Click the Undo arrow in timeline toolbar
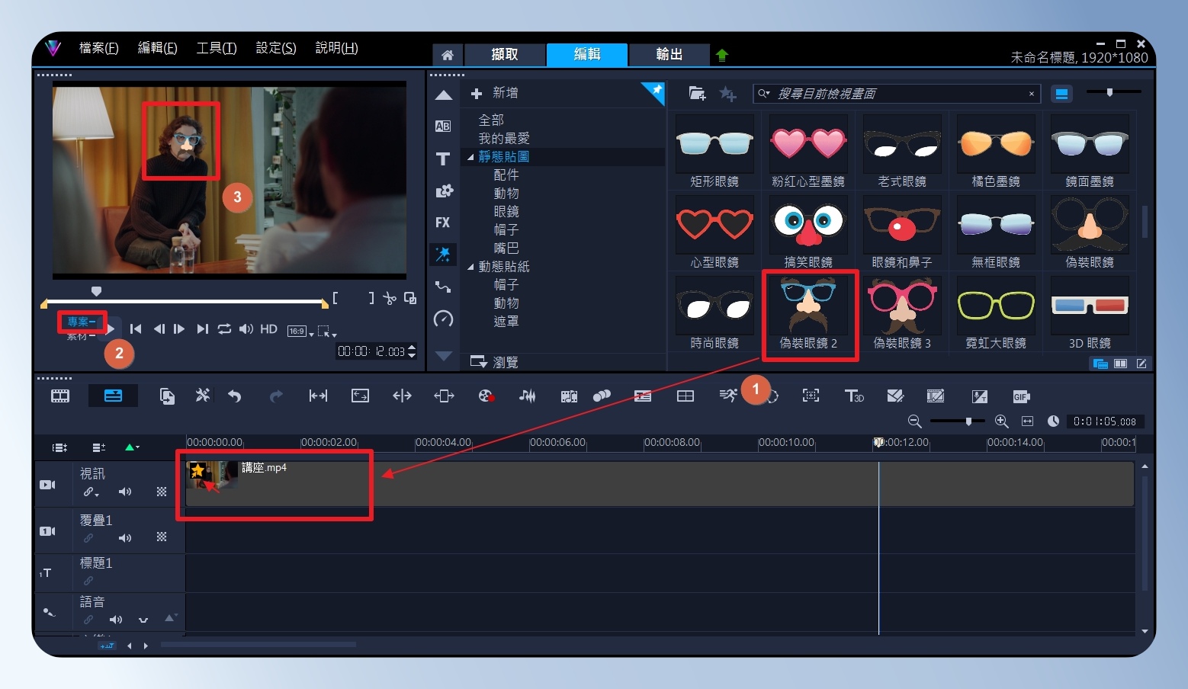Viewport: 1188px width, 689px height. tap(235, 396)
